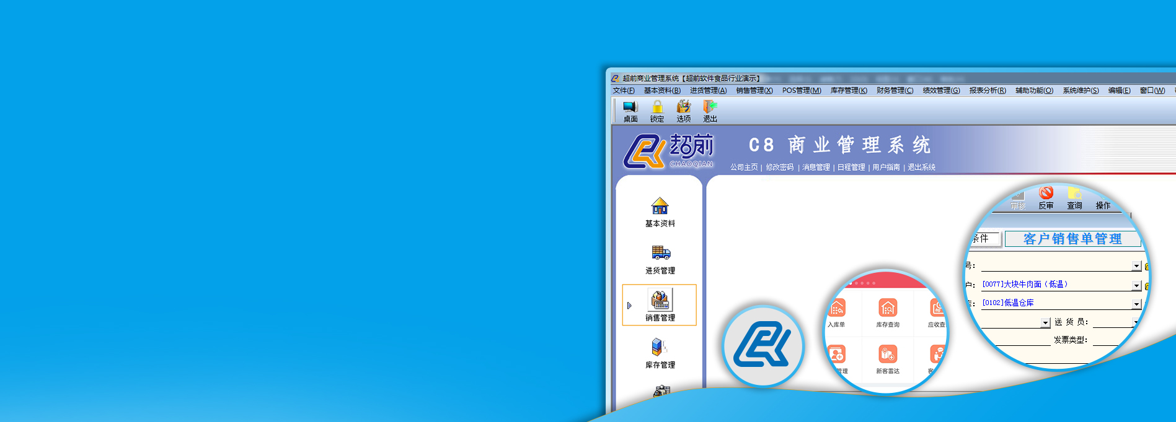The image size is (1176, 422).
Task: Click the 退出系统 link
Action: [x=921, y=167]
